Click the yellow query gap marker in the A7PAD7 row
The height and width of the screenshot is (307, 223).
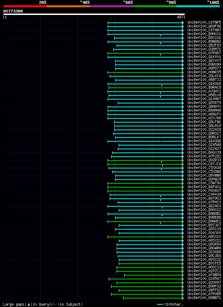tap(160, 55)
